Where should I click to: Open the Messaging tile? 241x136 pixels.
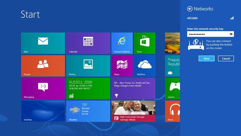(x=43, y=89)
